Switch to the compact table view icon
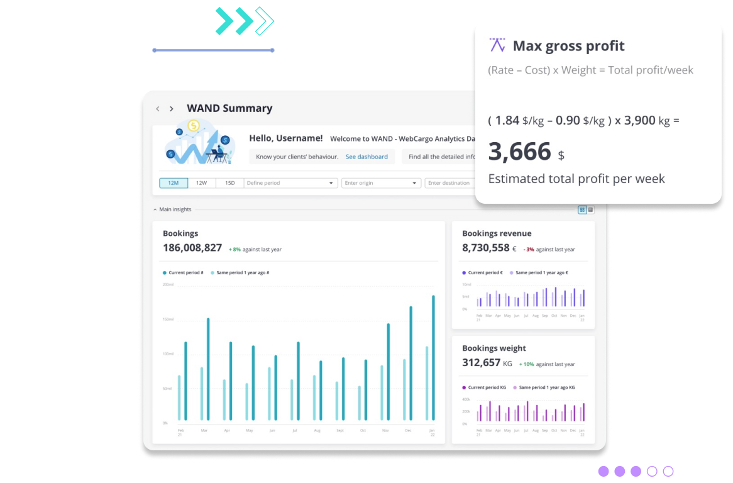Screen dimensions: 733x483 click(x=590, y=209)
